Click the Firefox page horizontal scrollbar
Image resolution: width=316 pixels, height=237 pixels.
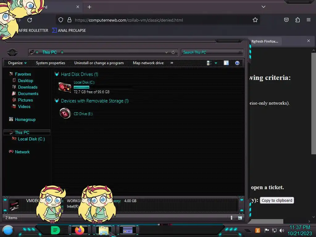click(267, 222)
